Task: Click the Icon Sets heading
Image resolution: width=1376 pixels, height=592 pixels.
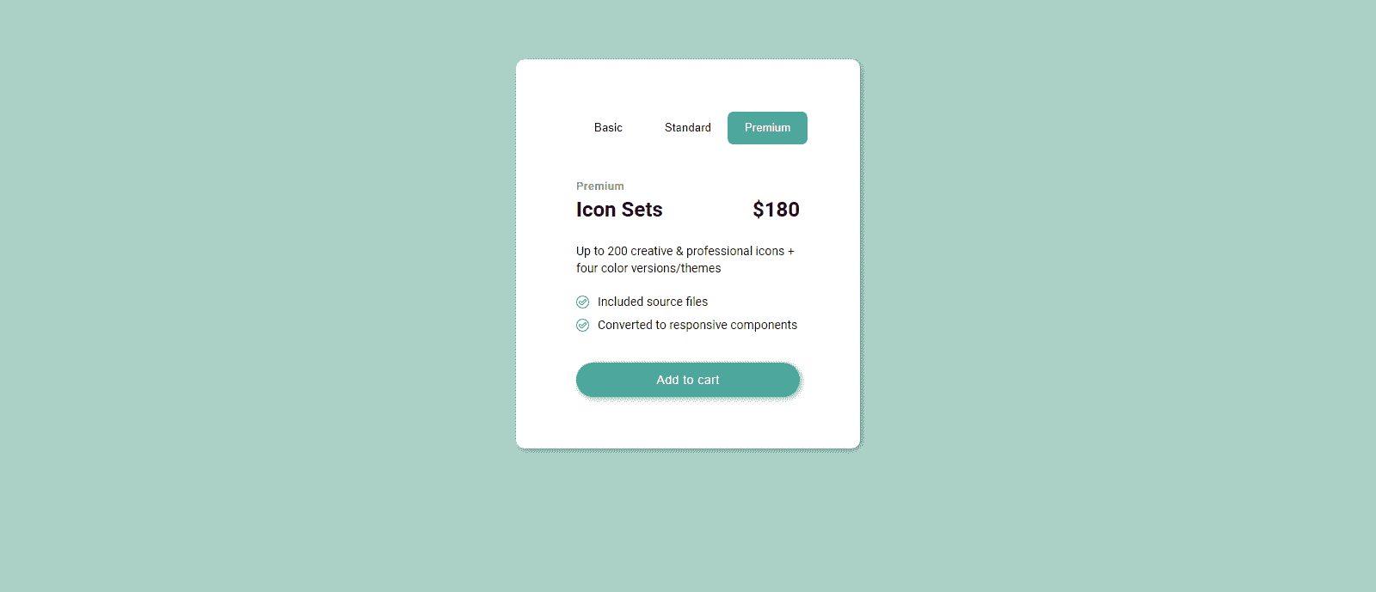Action: pyautogui.click(x=619, y=210)
